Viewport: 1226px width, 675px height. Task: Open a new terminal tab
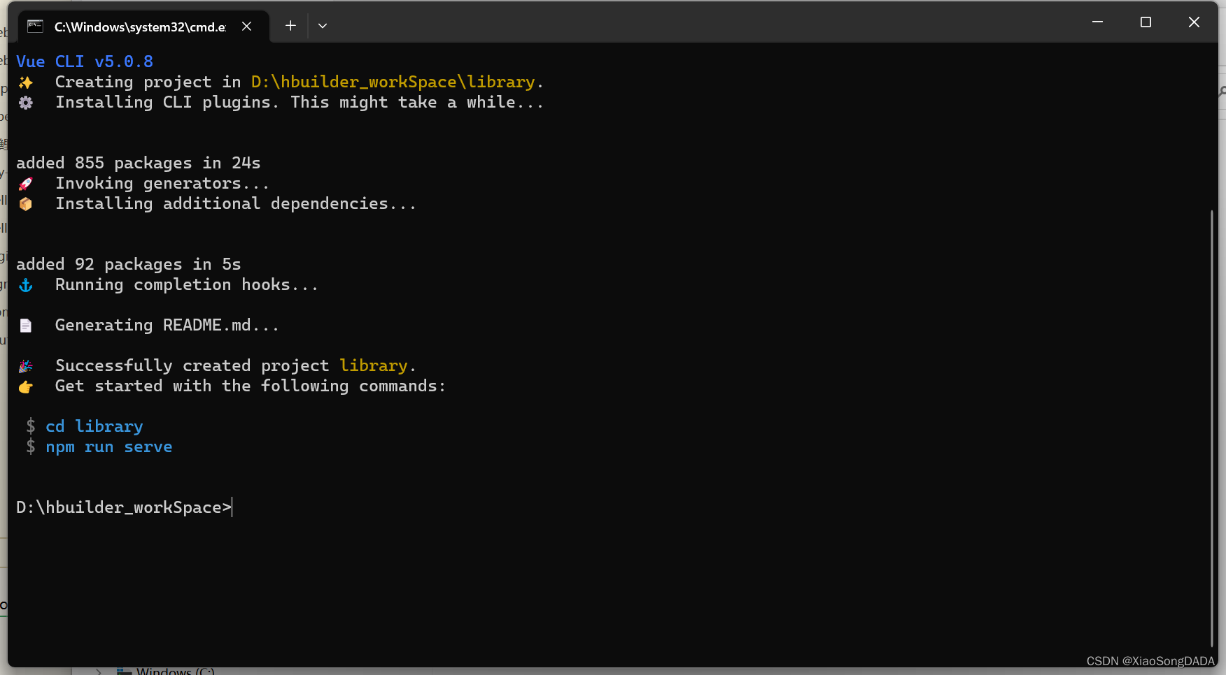point(290,26)
